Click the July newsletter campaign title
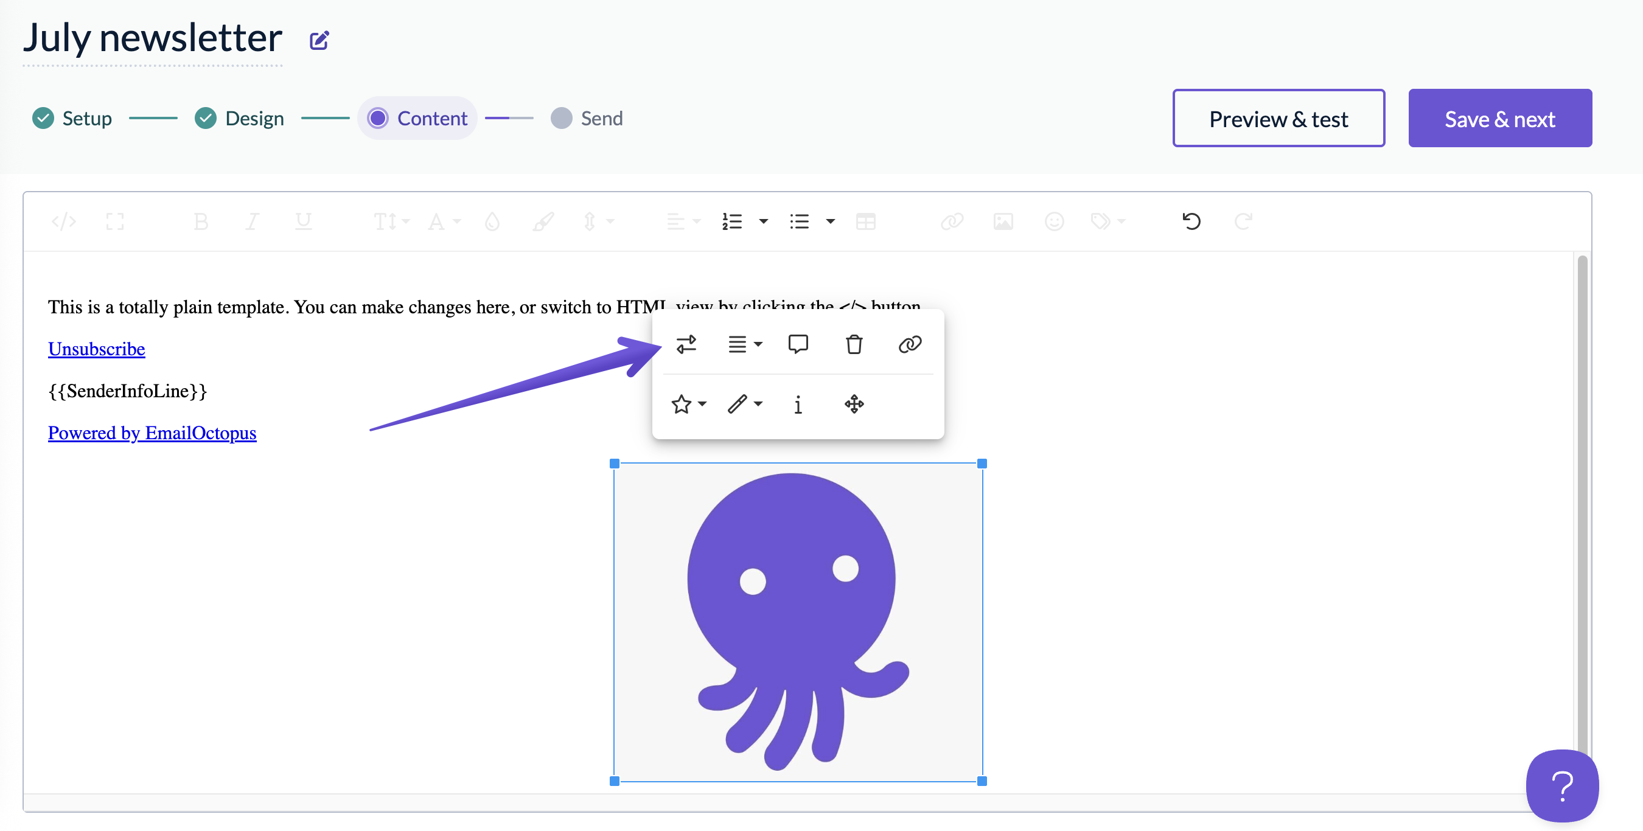Image resolution: width=1643 pixels, height=831 pixels. pyautogui.click(x=153, y=38)
